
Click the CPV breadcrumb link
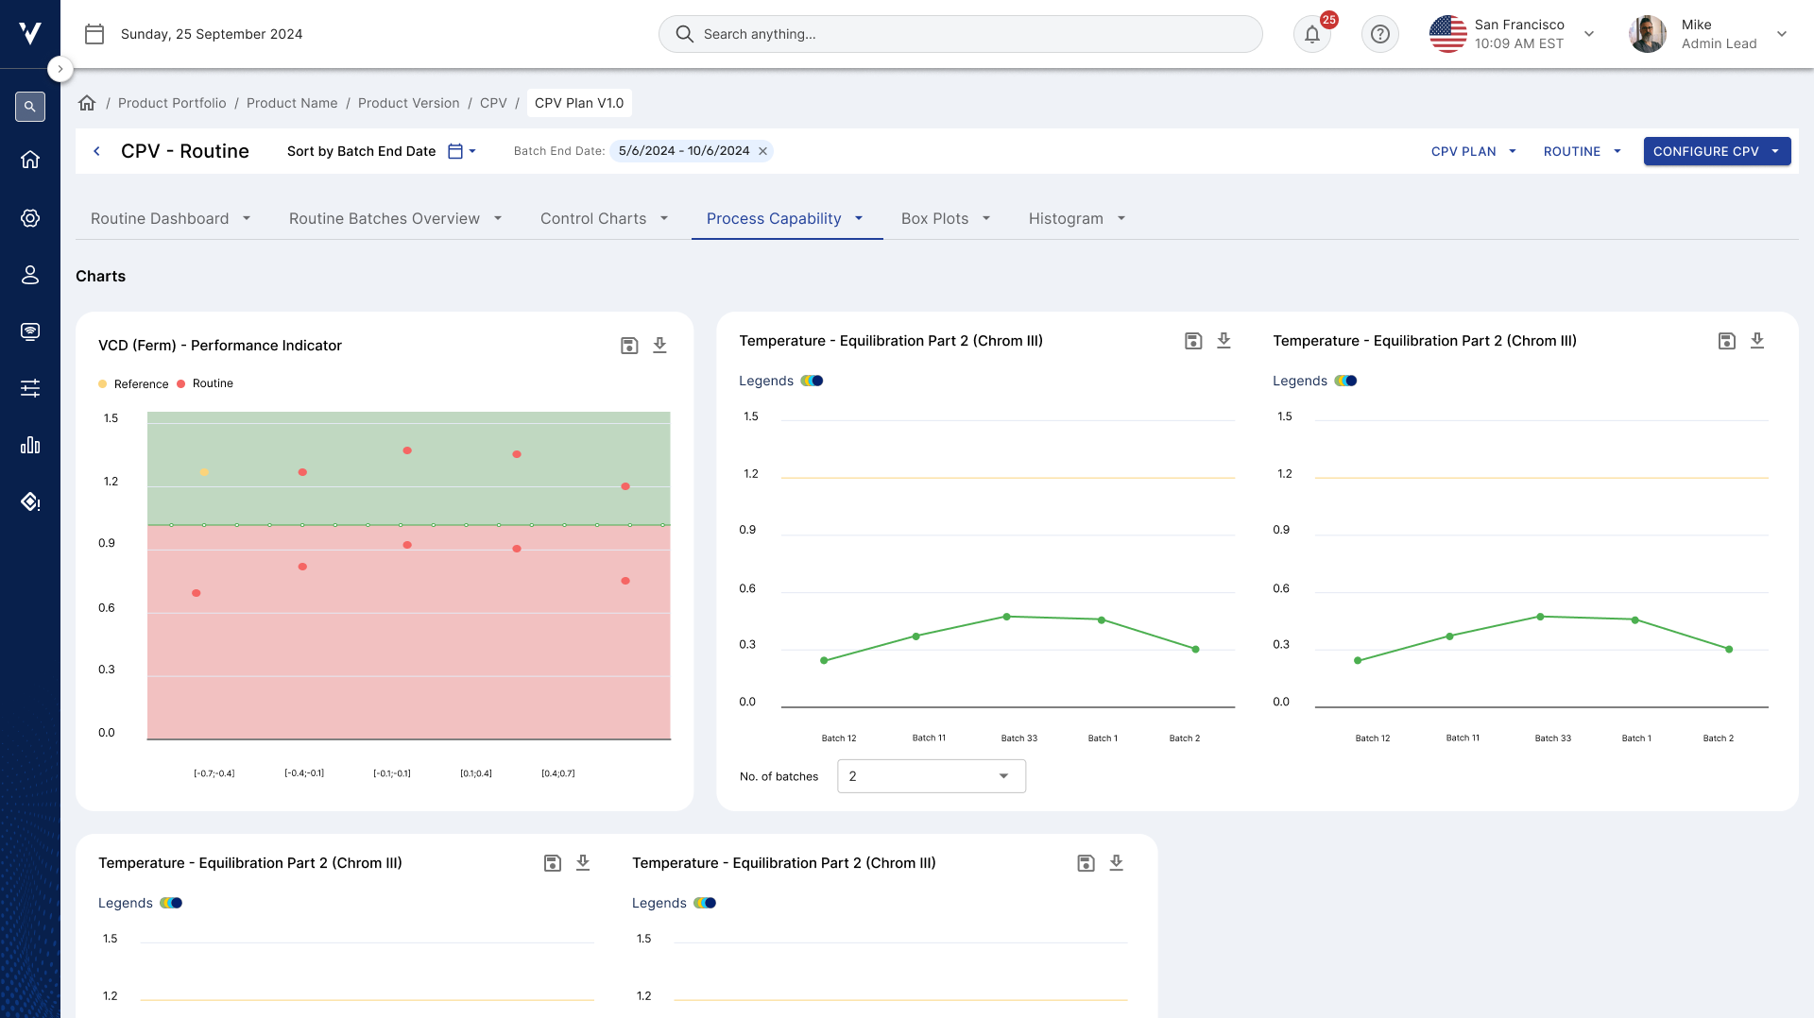493,103
